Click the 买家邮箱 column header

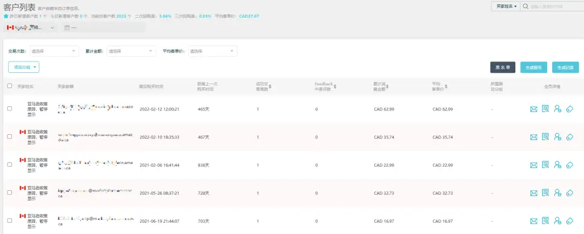(65, 87)
